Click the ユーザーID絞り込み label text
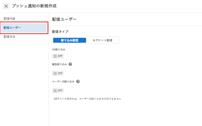Image resolution: width=202 pixels, height=126 pixels. (x=63, y=81)
